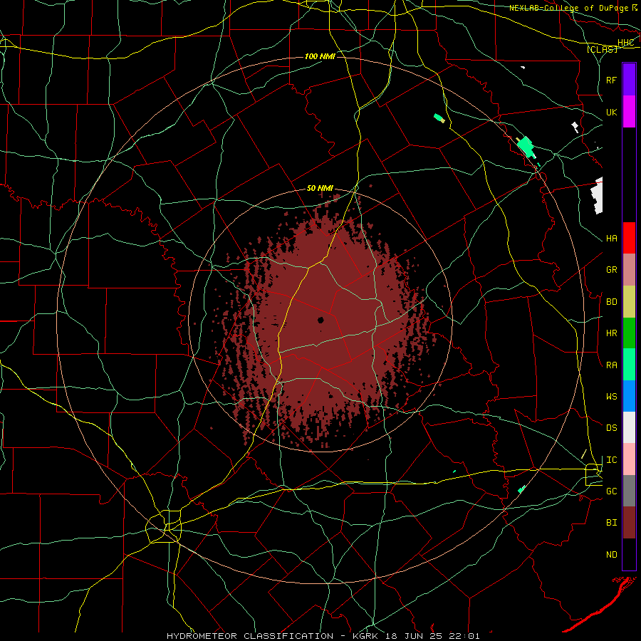Click the light pink IC legend swatch
Viewport: 641px width, 641px height.
pos(629,459)
